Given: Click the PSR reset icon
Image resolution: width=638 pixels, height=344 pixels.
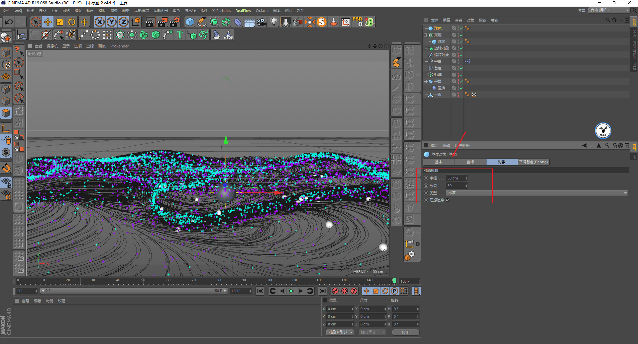Looking at the screenshot, I should [358, 22].
